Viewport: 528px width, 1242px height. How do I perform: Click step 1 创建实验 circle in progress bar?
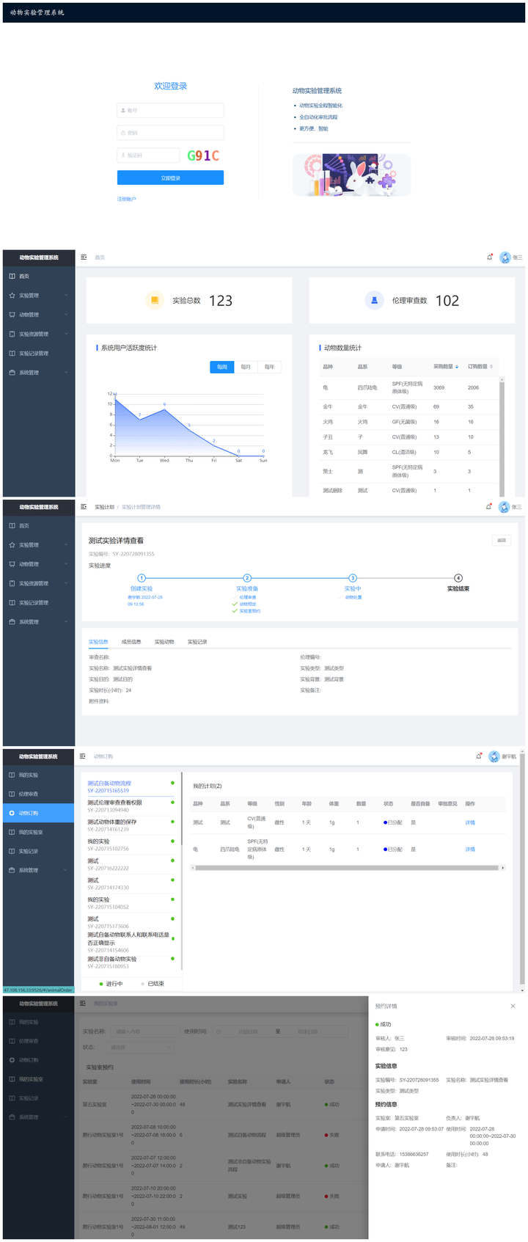click(142, 578)
